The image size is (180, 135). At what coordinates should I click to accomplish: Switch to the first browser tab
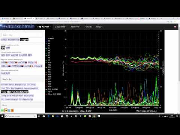(6, 18)
